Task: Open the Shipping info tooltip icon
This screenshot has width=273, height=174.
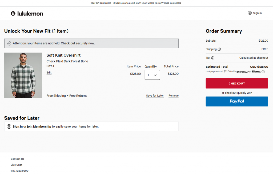Action: point(219,49)
